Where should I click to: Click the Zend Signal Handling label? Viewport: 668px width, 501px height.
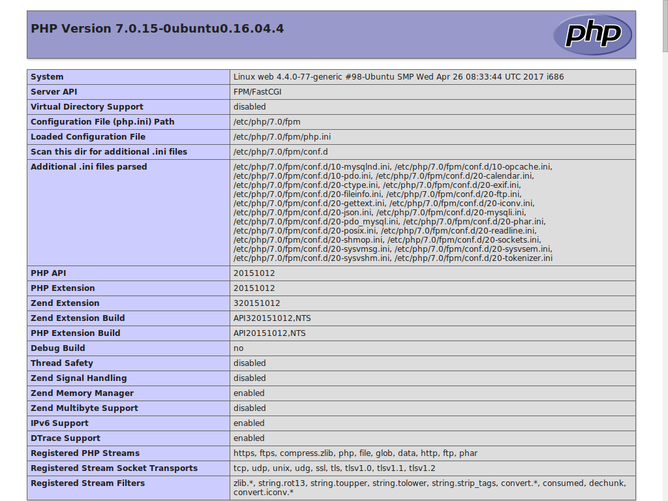tap(79, 378)
